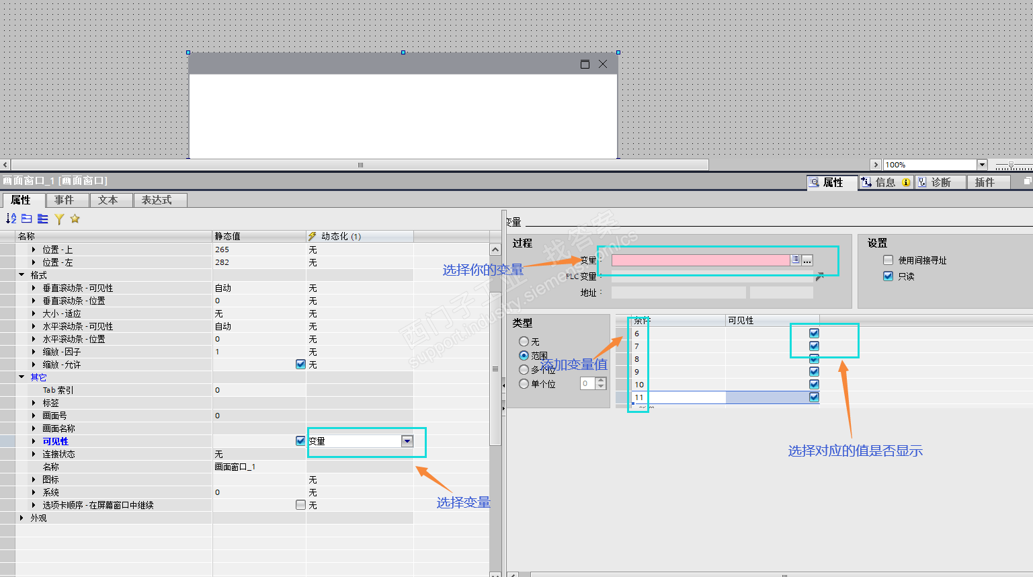1033x577 pixels.
Task: Click the editor scroll-left arrow button
Action: point(5,165)
